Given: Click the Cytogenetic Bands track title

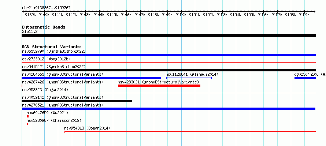Looking at the screenshot, I should point(44,27).
